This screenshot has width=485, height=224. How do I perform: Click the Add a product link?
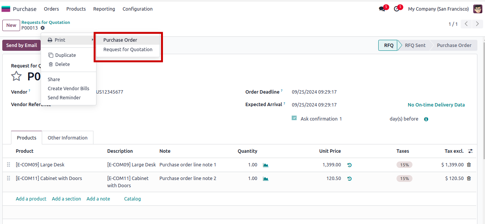point(31,199)
